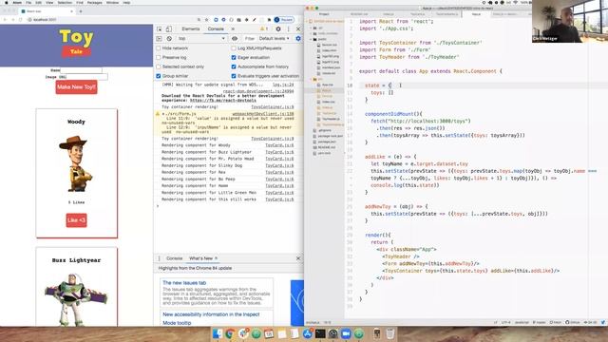The image size is (608, 342).
Task: Expand the ./src/Form.js warning message
Action: click(162, 114)
